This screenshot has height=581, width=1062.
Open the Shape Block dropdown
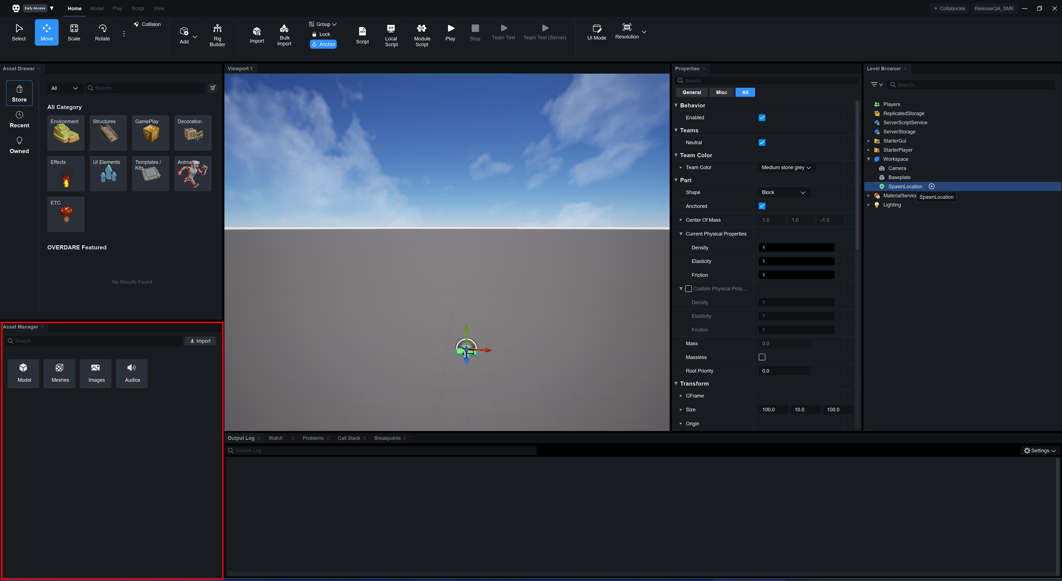click(x=783, y=192)
